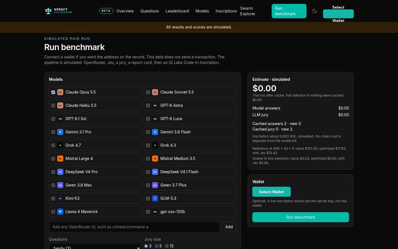The height and width of the screenshot is (249, 398).
Task: Click the Llama 4 Maverick provider icon
Action: tap(60, 212)
